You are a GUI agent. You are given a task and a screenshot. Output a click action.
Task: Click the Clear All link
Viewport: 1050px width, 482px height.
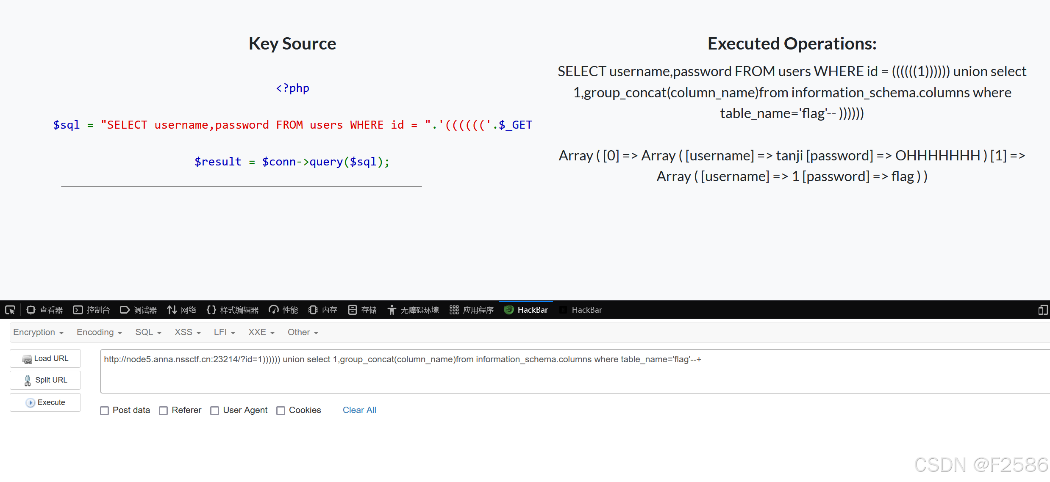[x=359, y=410]
